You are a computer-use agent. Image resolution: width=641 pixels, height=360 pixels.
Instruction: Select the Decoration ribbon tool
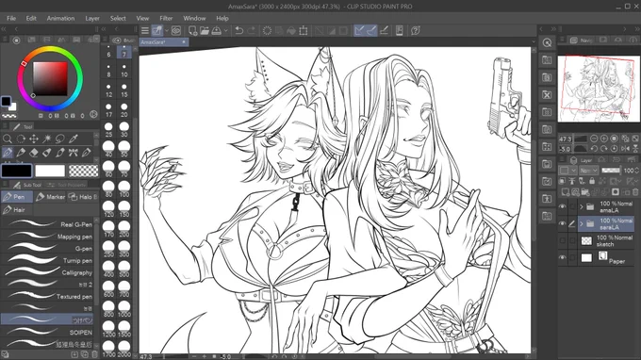pos(74,153)
